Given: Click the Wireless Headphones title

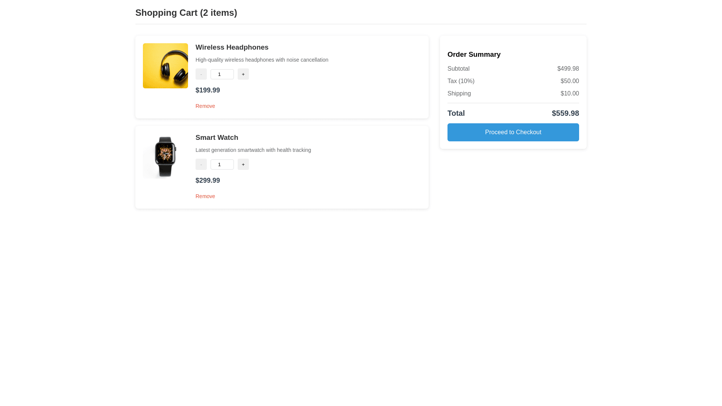Looking at the screenshot, I should [x=232, y=47].
